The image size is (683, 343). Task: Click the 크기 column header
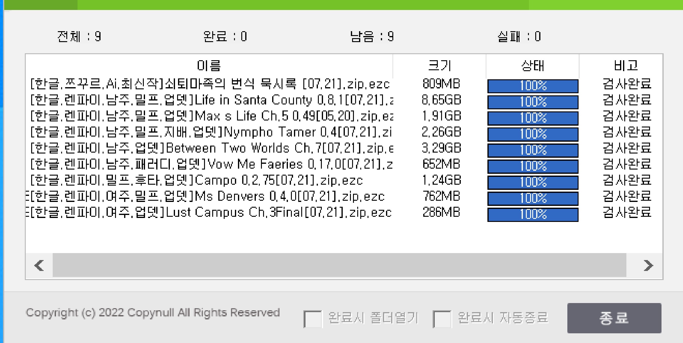coord(440,66)
